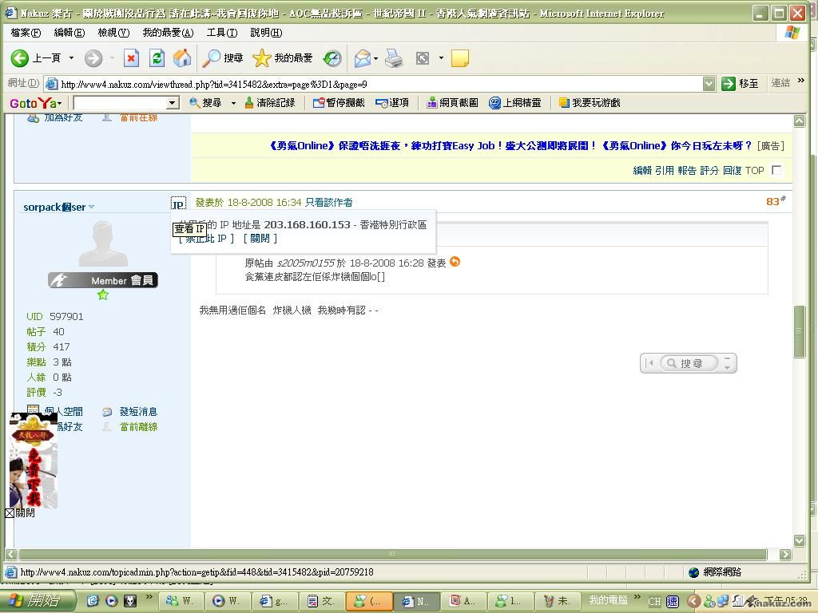Click the GotoYa search input field
Screen dimensions: 818x613
point(120,103)
